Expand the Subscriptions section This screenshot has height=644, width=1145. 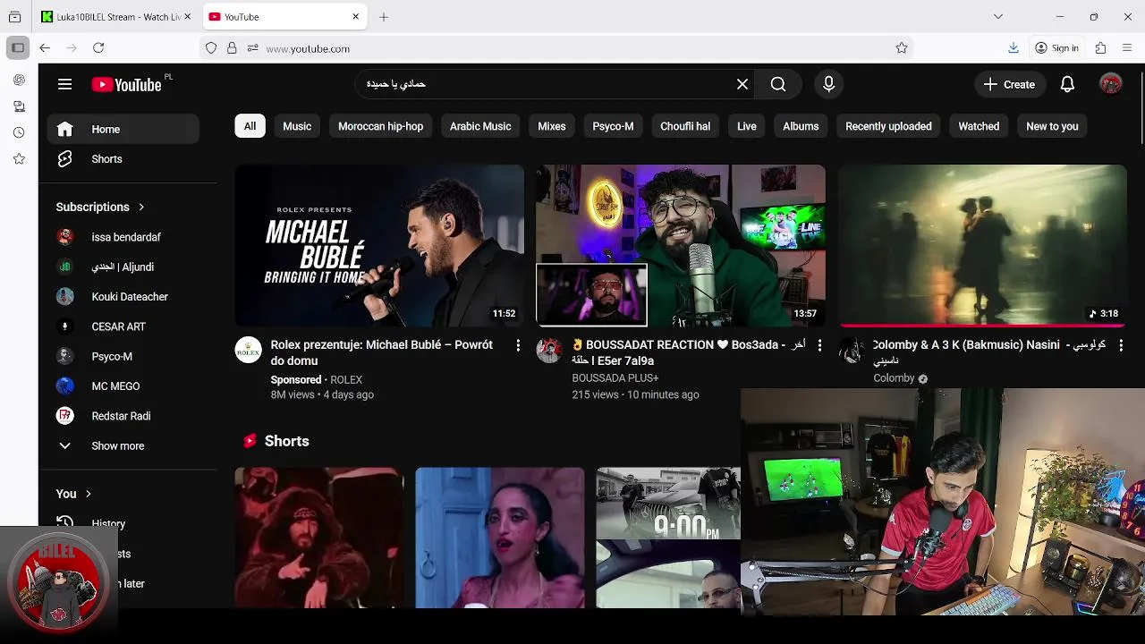click(99, 207)
